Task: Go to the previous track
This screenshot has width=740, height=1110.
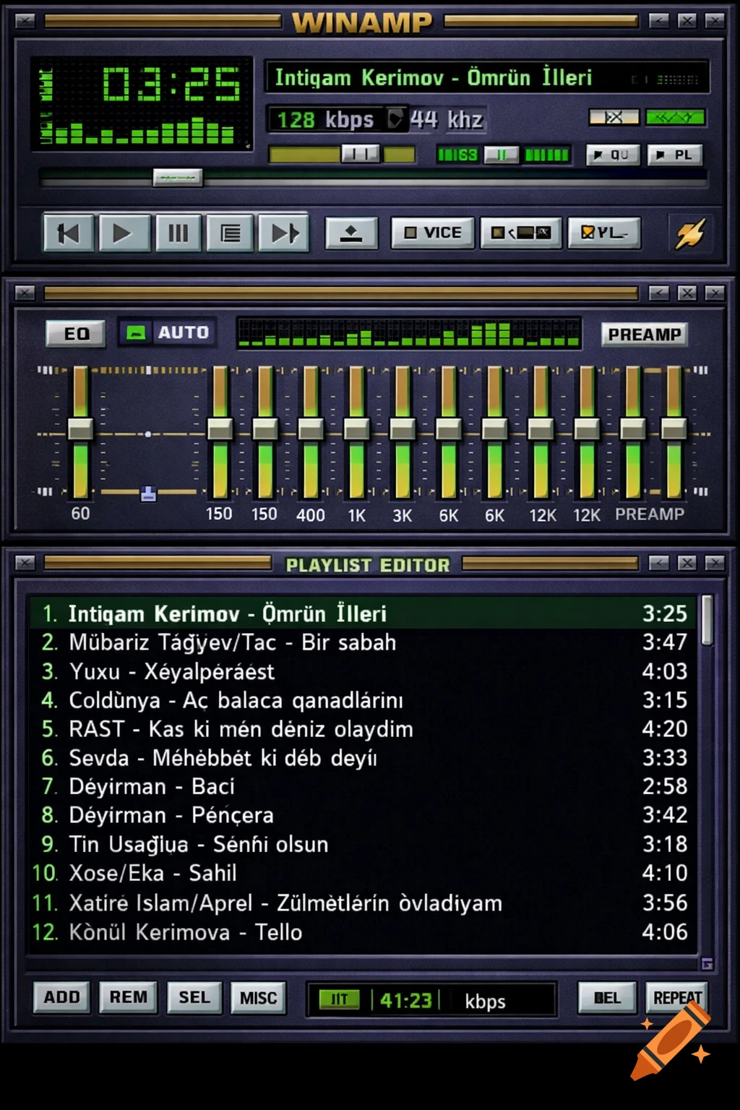Action: click(67, 233)
